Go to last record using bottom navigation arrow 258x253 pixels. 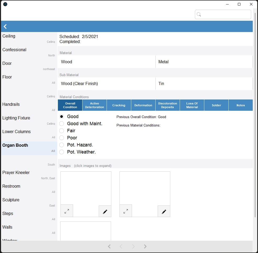tap(145, 246)
